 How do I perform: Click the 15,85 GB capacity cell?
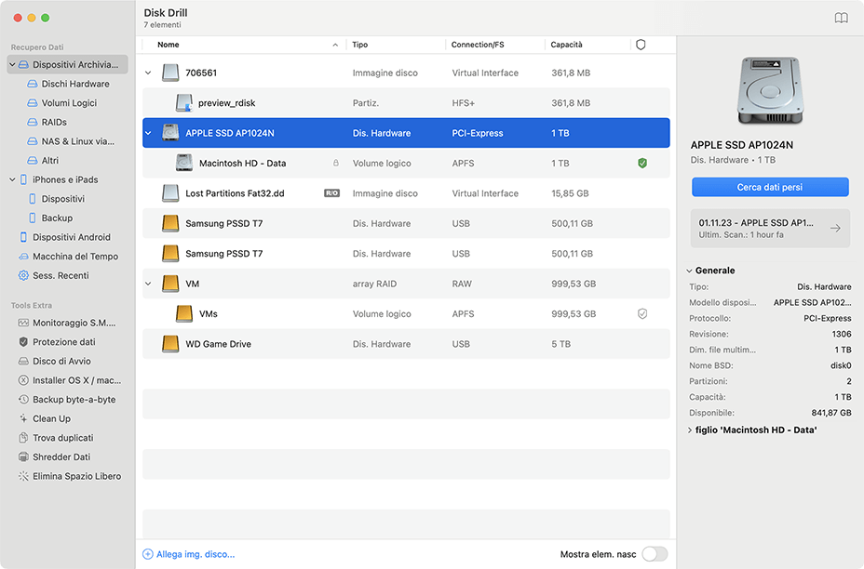[570, 193]
